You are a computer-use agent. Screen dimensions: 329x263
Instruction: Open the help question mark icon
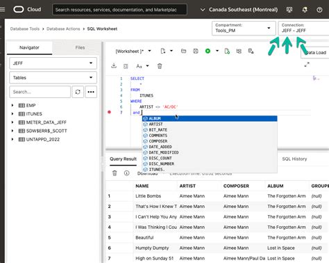[319, 10]
